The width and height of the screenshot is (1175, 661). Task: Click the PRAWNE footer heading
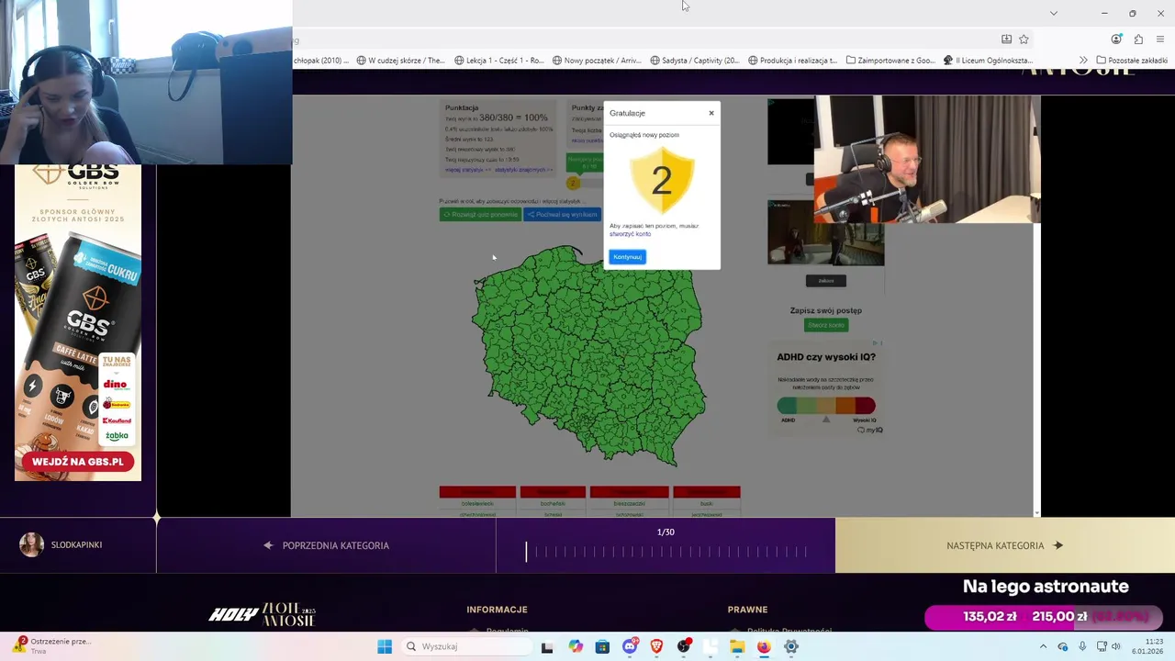pyautogui.click(x=748, y=610)
